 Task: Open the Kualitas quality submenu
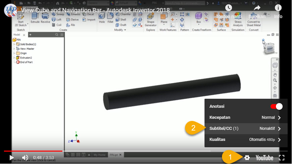246,140
